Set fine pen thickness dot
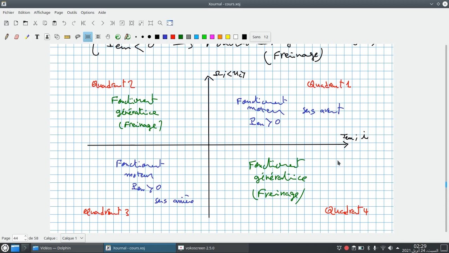This screenshot has height=253, width=449. click(136, 37)
